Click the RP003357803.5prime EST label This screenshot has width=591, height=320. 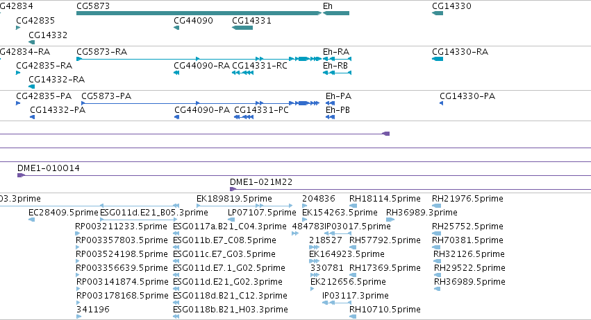click(x=122, y=240)
